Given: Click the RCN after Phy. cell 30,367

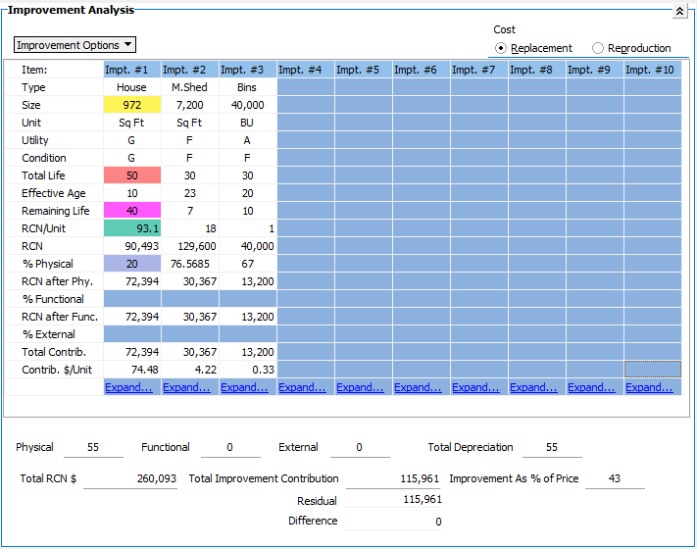Looking at the screenshot, I should click(x=190, y=281).
